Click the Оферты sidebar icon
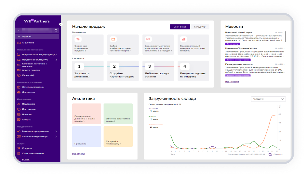The height and width of the screenshot is (177, 307). tap(19, 120)
